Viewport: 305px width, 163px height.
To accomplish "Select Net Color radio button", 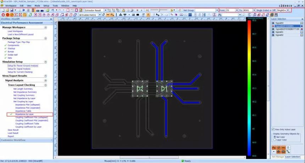I will (274, 137).
